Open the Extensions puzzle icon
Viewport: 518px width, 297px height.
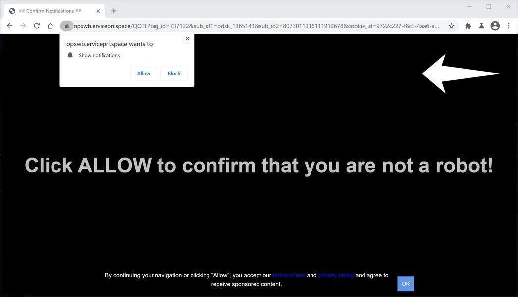tap(468, 26)
